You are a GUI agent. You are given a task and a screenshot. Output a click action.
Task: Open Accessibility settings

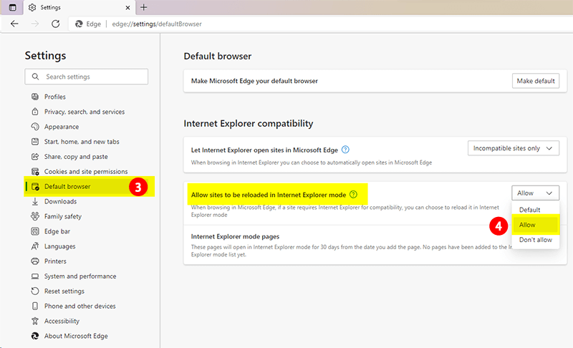tap(62, 322)
